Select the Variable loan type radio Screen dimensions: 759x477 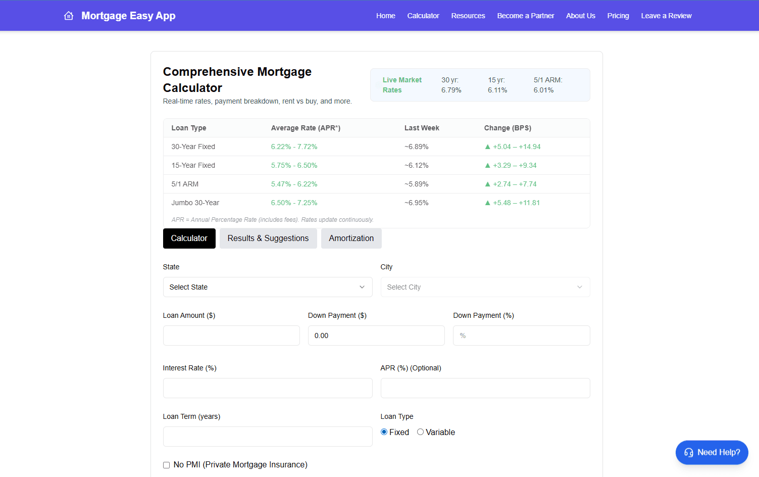click(x=420, y=432)
